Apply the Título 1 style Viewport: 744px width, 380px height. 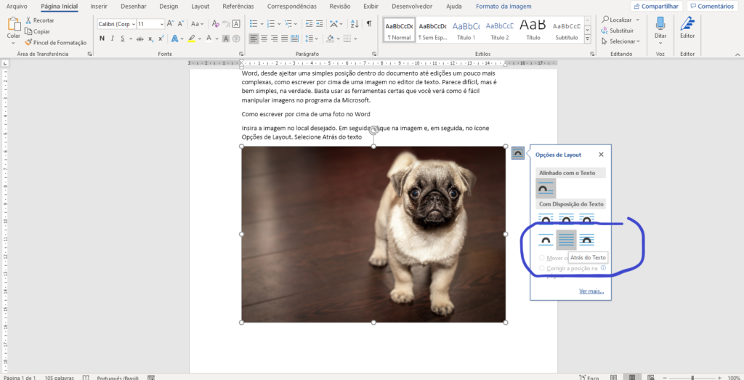point(466,31)
